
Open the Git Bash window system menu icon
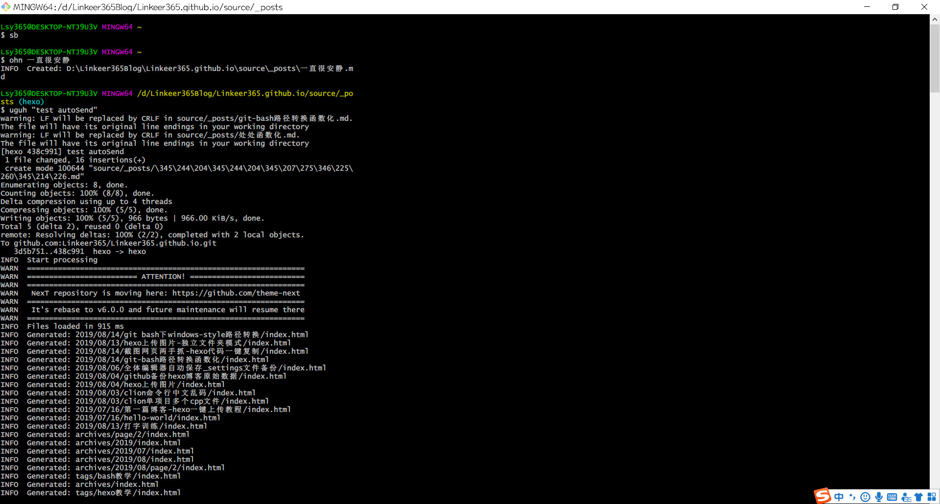[6, 7]
